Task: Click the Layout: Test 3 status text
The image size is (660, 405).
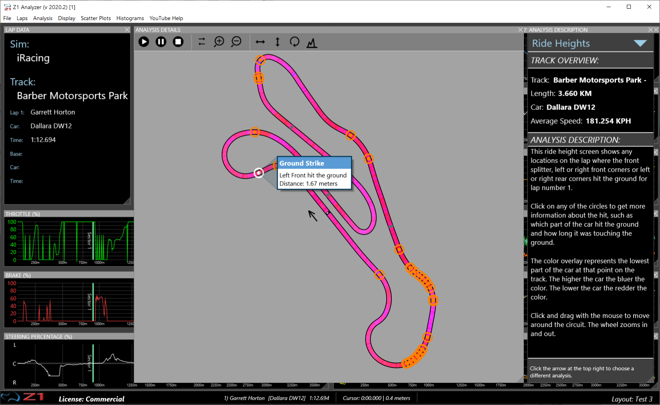Action: (x=632, y=399)
